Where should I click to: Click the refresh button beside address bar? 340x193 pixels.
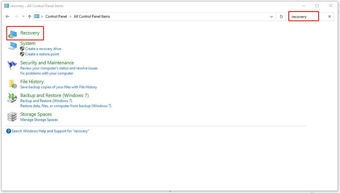tap(281, 17)
